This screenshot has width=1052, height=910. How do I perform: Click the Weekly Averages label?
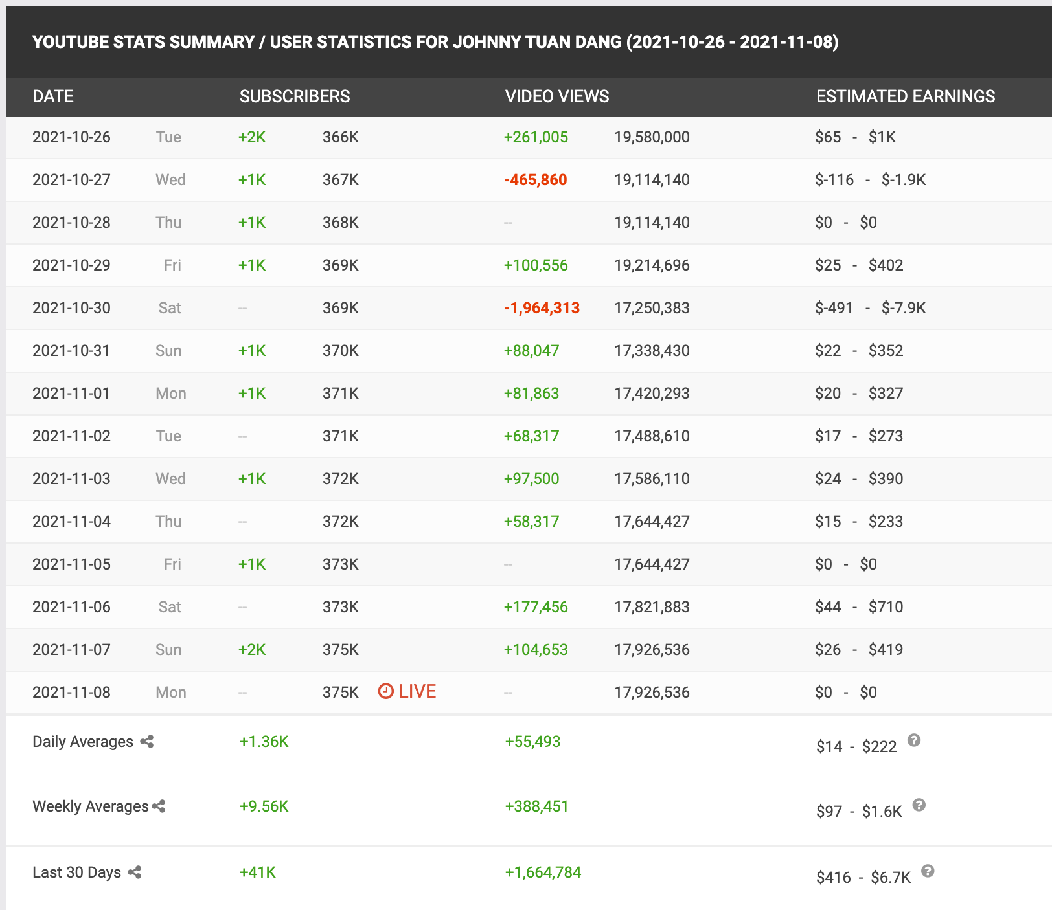pyautogui.click(x=91, y=806)
